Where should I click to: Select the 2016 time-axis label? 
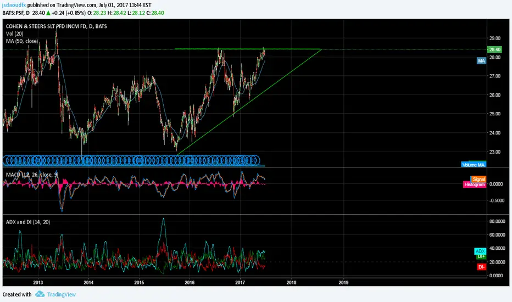[190, 282]
